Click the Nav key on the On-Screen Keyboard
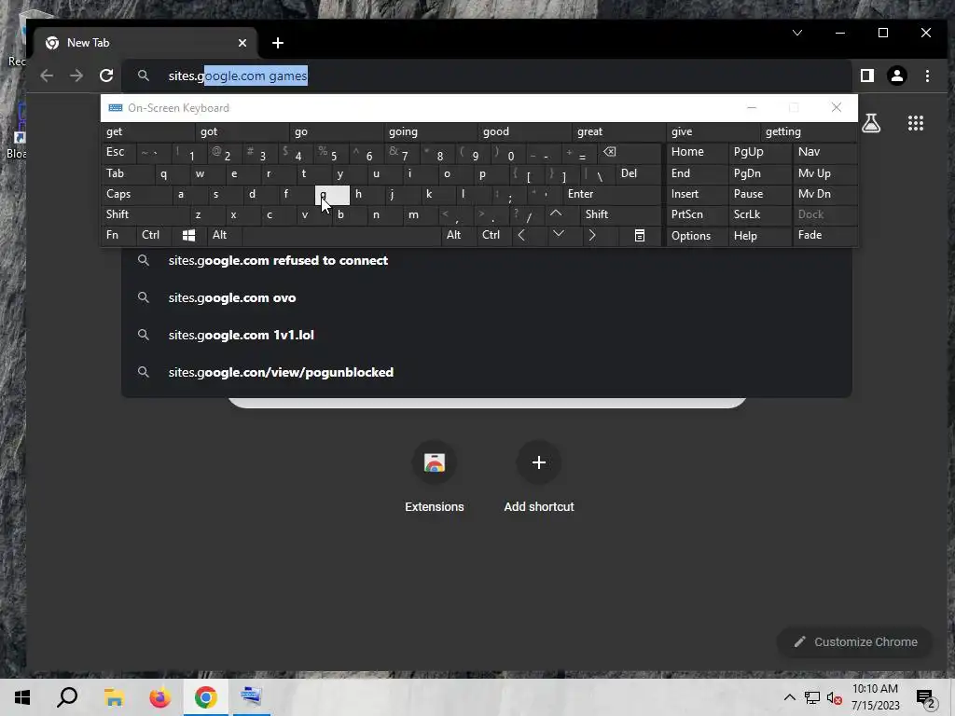The height and width of the screenshot is (716, 955). point(824,152)
